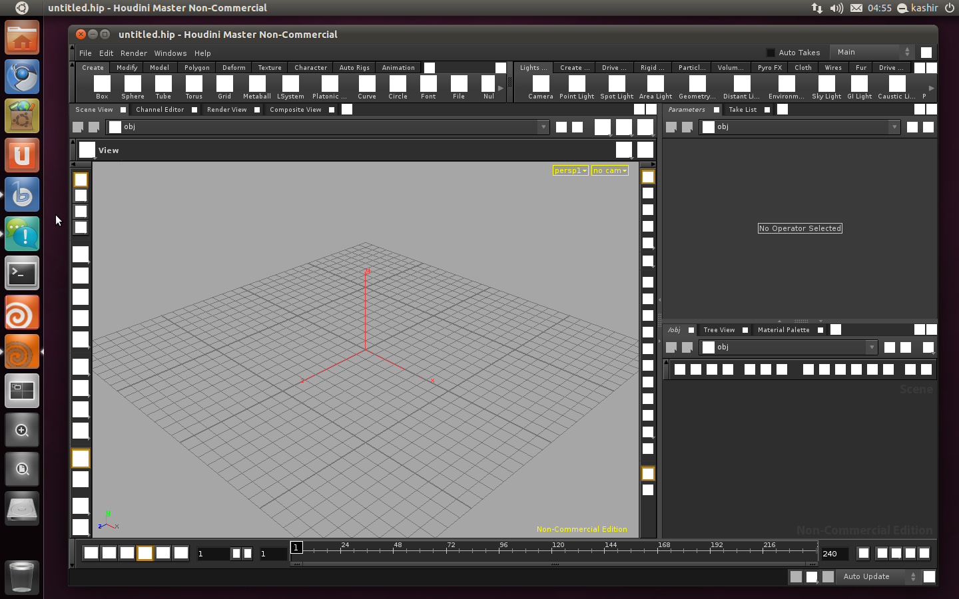The width and height of the screenshot is (959, 599).
Task: Add a Spot Light from the shelf
Action: pyautogui.click(x=617, y=87)
